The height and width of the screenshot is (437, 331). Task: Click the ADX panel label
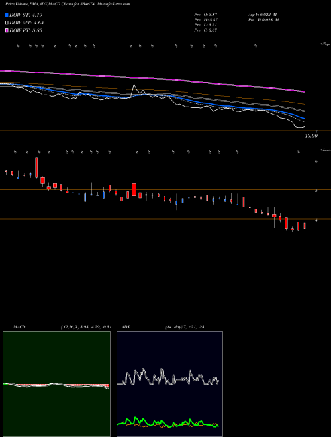pos(126,327)
